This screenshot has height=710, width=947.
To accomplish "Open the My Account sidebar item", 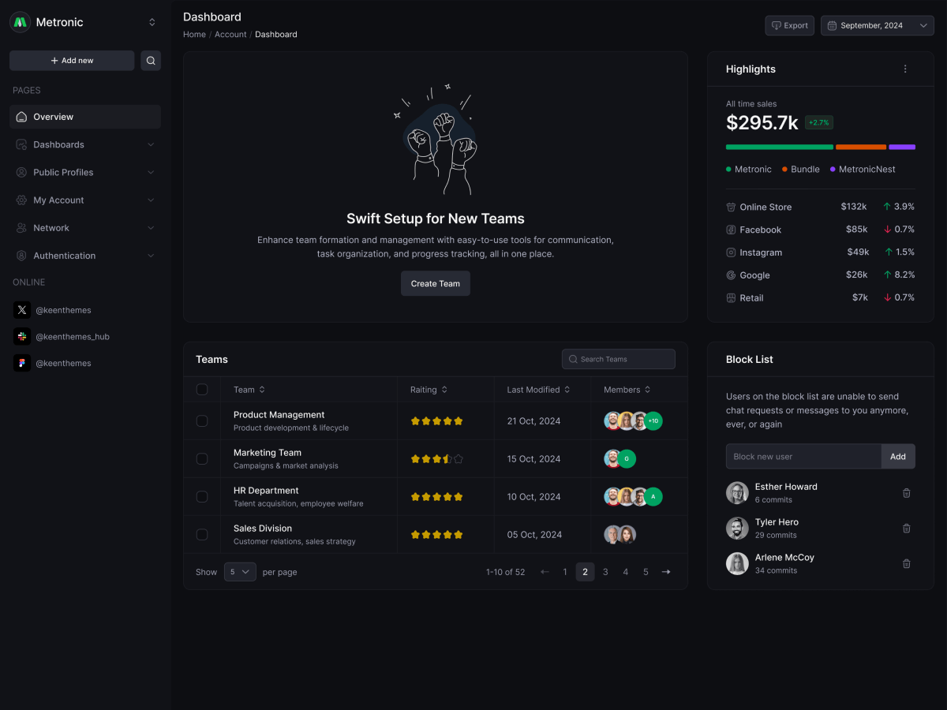I will tap(84, 200).
